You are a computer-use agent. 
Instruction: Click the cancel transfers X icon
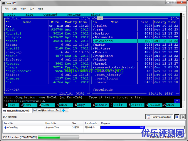[x=183, y=117]
